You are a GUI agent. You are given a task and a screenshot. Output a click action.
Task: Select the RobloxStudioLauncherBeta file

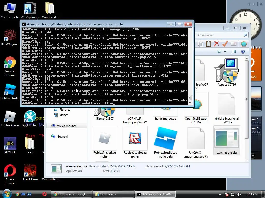[166, 142]
